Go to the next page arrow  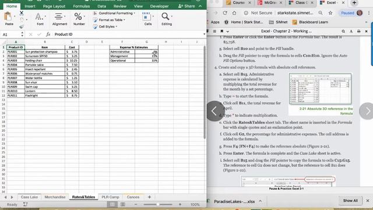(367, 111)
